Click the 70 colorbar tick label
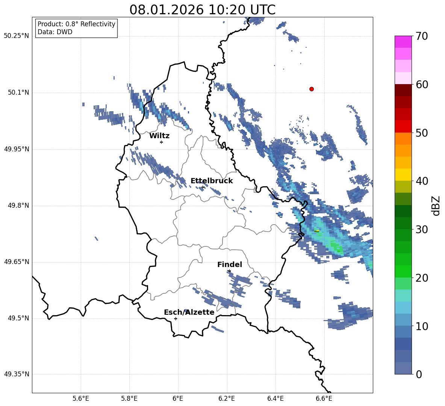This screenshot has width=445, height=406. tap(422, 36)
